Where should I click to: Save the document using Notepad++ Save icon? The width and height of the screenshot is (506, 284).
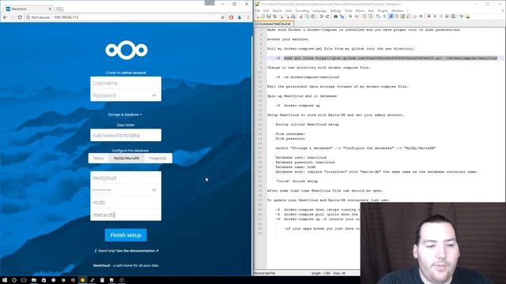pyautogui.click(x=269, y=17)
